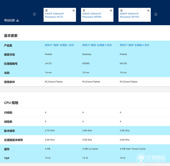Go to previous processors with left arrow

(x=34, y=14)
